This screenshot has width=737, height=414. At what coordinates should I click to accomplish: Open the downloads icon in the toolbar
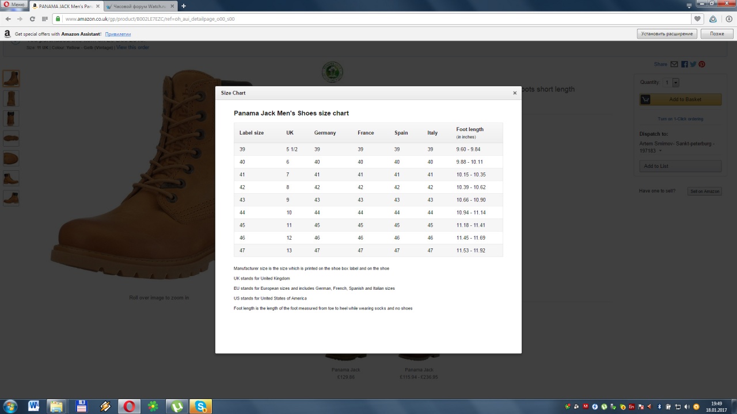(x=728, y=19)
